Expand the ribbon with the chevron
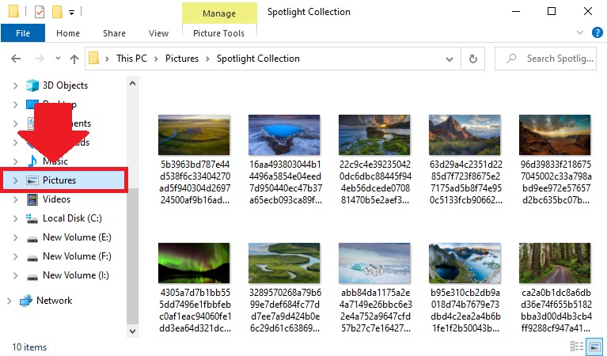The image size is (607, 356). [580, 32]
